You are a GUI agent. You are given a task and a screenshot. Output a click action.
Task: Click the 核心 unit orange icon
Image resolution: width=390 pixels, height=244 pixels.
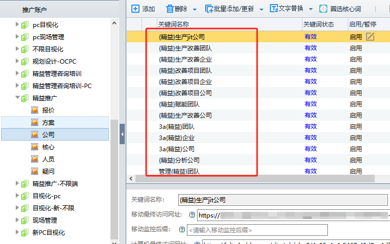pos(35,147)
